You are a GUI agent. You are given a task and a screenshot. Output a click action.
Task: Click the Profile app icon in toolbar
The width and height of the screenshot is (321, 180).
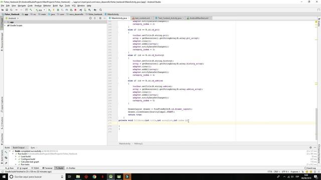(x=67, y=10)
